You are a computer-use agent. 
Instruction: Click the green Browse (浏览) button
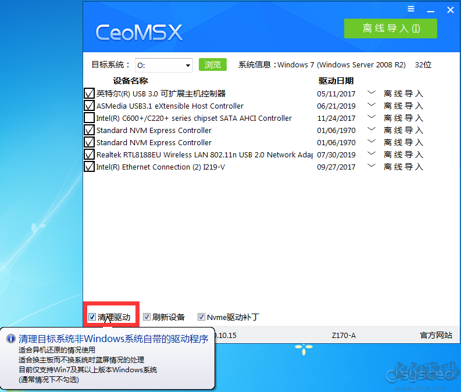click(x=212, y=64)
